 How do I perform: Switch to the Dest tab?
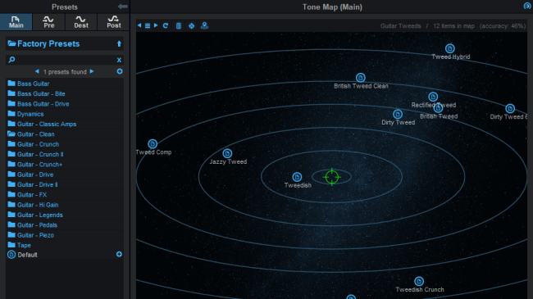click(81, 22)
